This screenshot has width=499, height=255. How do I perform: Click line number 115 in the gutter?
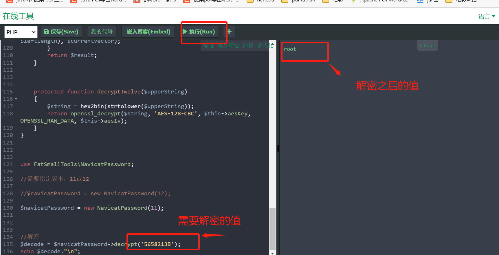click(8, 92)
